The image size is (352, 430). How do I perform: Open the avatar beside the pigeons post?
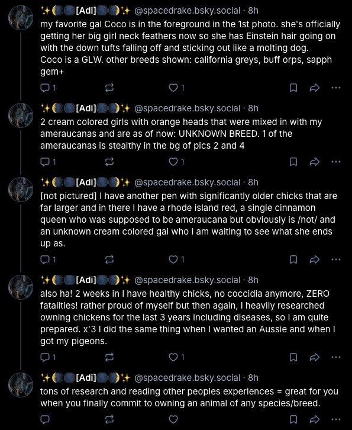(21, 287)
